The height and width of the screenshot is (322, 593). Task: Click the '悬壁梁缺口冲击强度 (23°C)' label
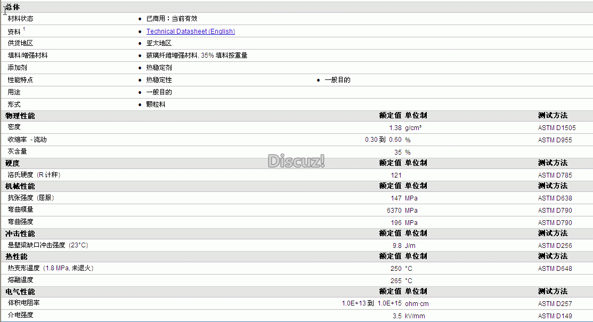tap(47, 245)
